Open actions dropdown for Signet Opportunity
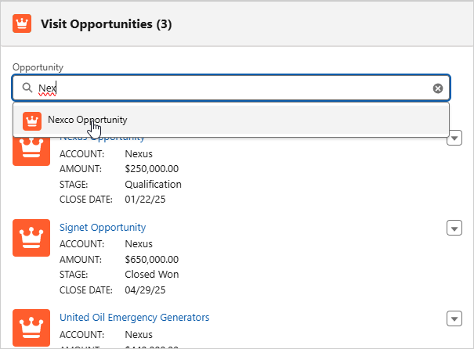The width and height of the screenshot is (474, 349). pyautogui.click(x=454, y=228)
